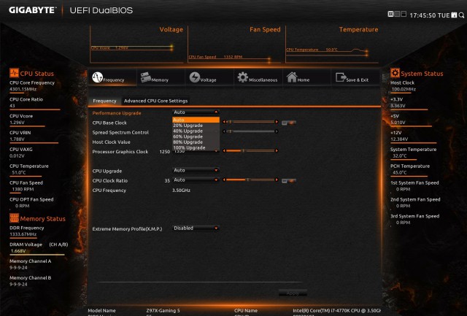
Task: Click the System Status gear icon
Action: [x=395, y=73]
